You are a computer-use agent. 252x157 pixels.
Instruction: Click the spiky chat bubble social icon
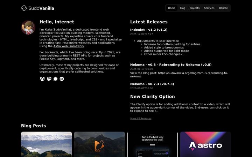tap(55, 79)
